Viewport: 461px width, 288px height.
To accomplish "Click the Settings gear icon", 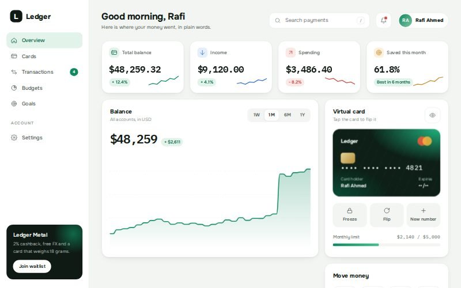I will [x=14, y=138].
